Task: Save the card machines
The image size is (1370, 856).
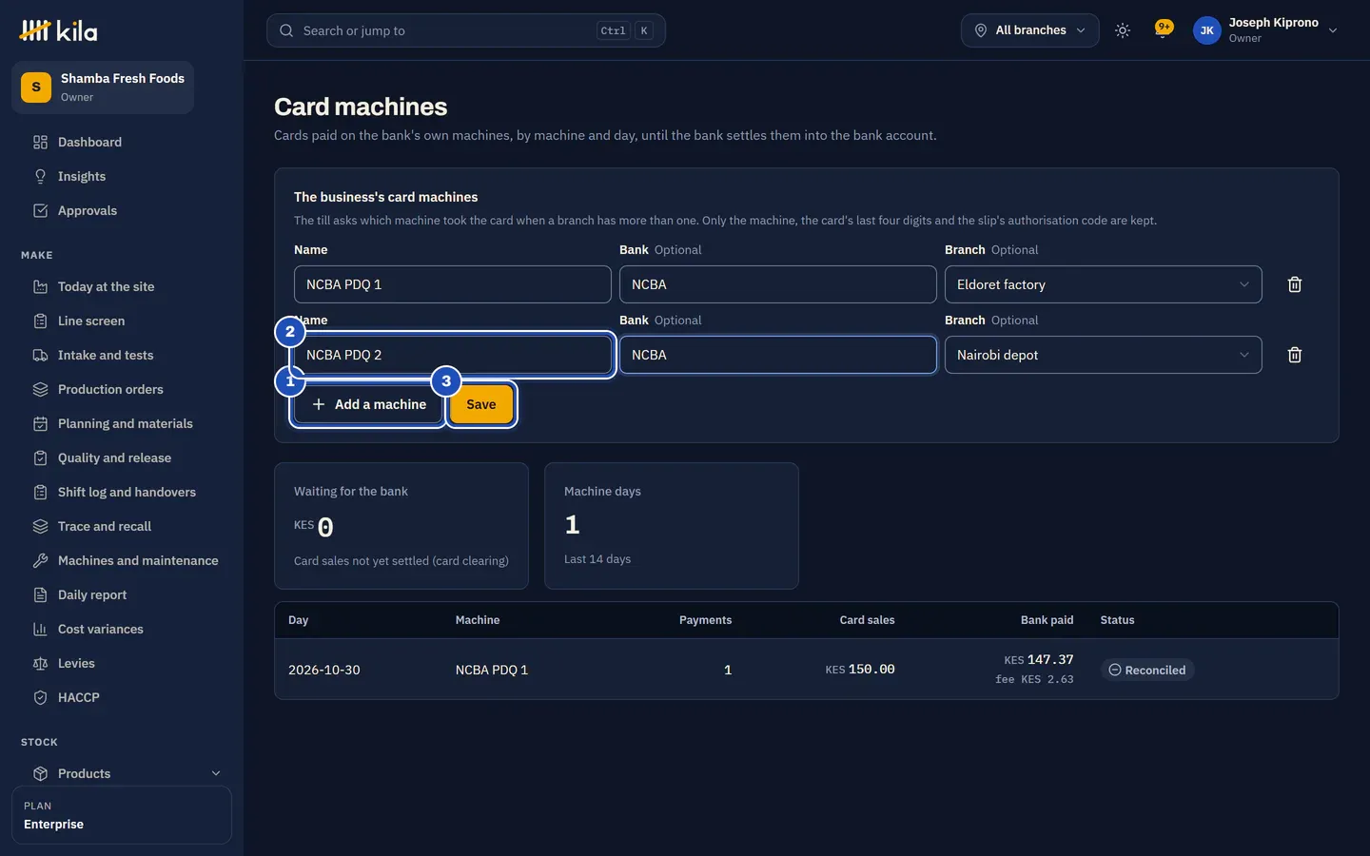Action: [x=481, y=404]
